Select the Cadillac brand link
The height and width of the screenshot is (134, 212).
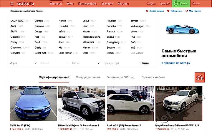(15, 37)
